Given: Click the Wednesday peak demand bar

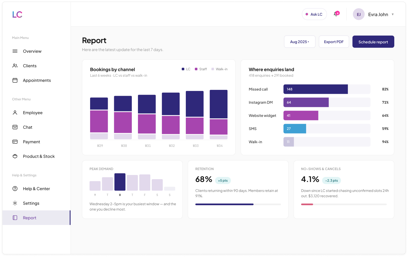Looking at the screenshot, I should 120,182.
